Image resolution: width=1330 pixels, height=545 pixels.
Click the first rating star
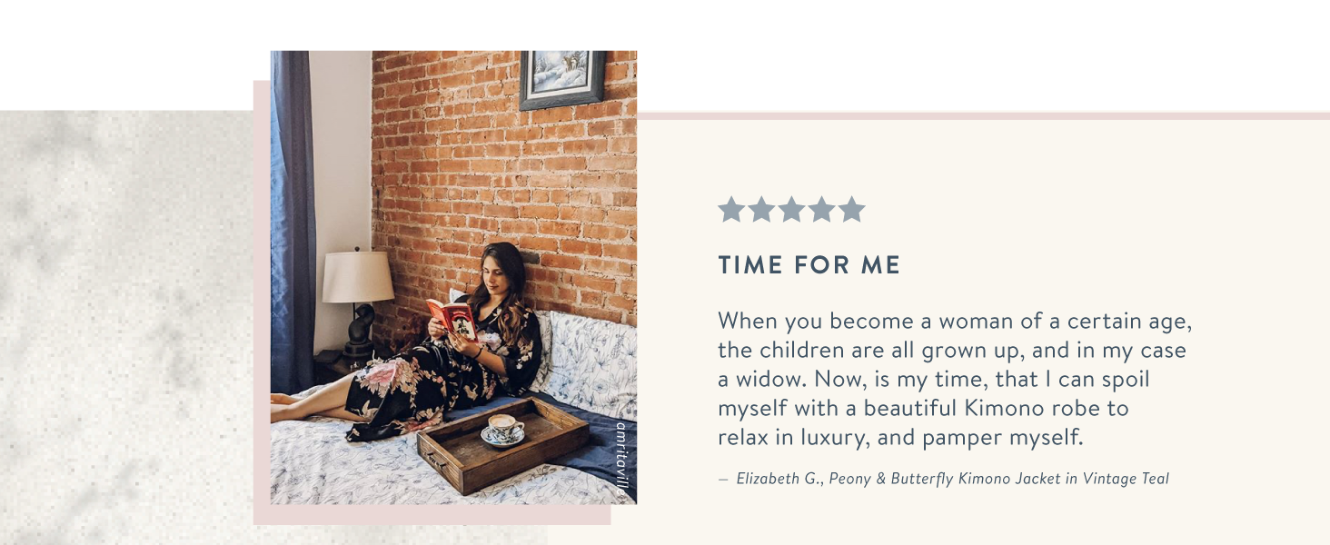(731, 210)
